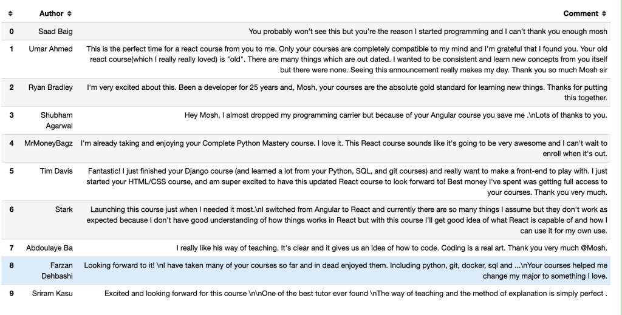Select row index 0
The width and height of the screenshot is (622, 315).
tap(12, 32)
